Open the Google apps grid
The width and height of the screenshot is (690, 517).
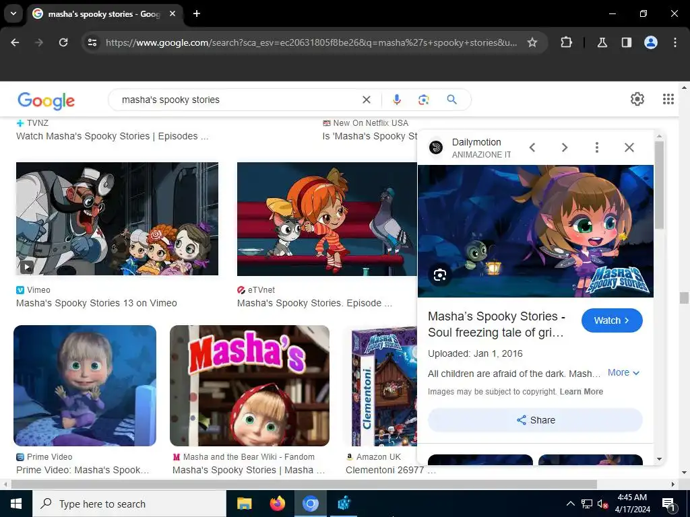point(668,99)
